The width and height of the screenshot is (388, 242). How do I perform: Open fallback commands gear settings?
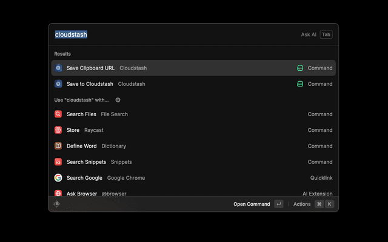click(118, 100)
